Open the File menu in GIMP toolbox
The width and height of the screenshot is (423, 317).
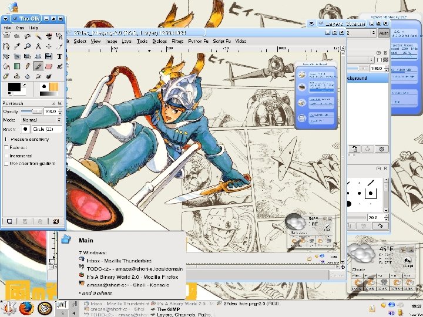[x=7, y=28]
